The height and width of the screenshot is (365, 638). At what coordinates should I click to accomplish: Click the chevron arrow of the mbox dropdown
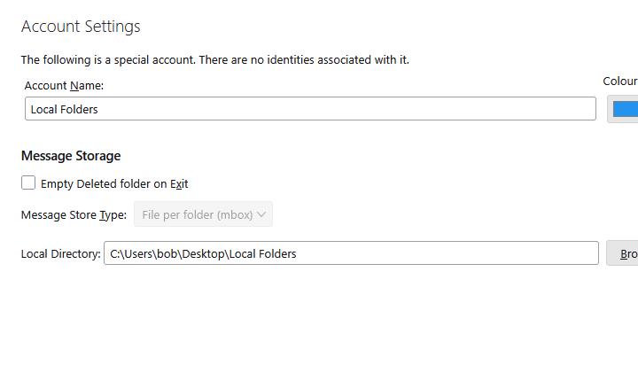(261, 214)
